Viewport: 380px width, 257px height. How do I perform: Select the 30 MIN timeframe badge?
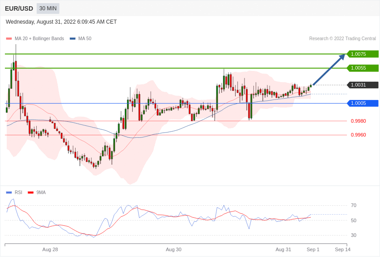(48, 8)
